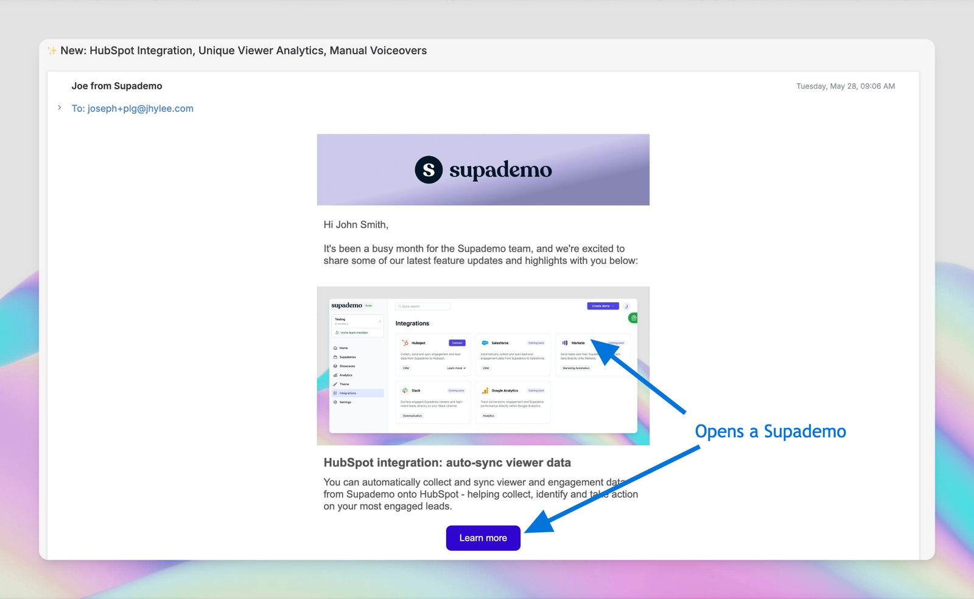The height and width of the screenshot is (599, 974).
Task: Click the paragraph starting You can automatically collect
Action: click(x=480, y=494)
